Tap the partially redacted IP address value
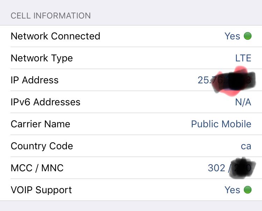Viewport: 262px width, 211px height. coord(224,80)
